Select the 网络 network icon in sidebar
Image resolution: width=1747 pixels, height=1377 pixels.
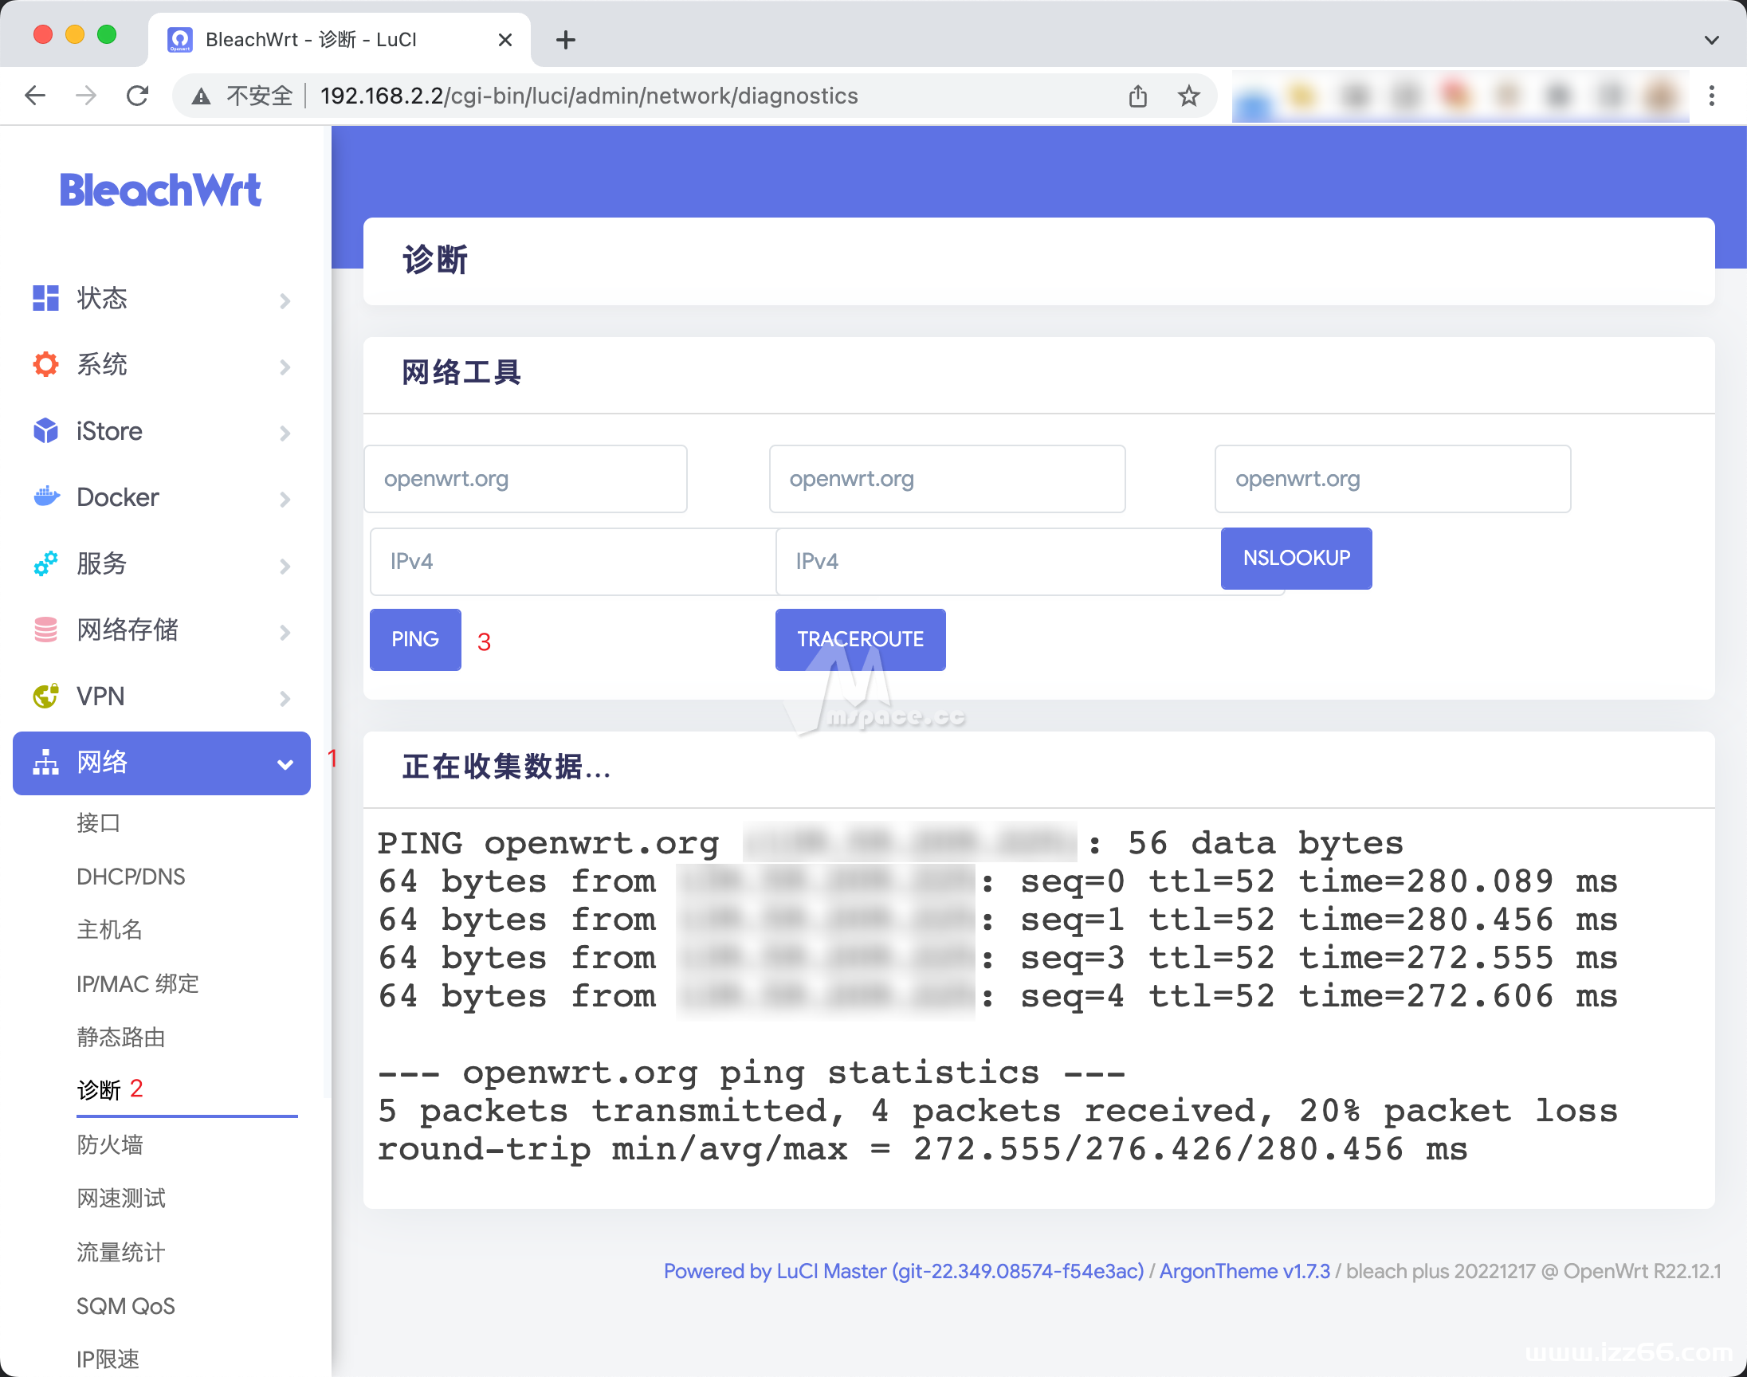45,763
